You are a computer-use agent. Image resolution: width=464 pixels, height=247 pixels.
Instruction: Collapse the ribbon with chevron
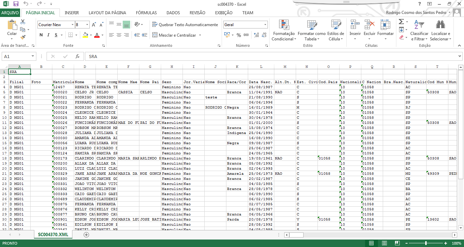pos(459,45)
